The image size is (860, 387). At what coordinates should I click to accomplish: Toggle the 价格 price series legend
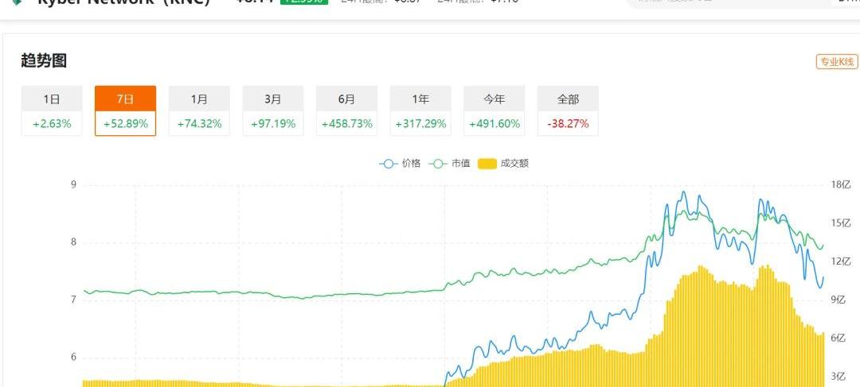click(401, 164)
